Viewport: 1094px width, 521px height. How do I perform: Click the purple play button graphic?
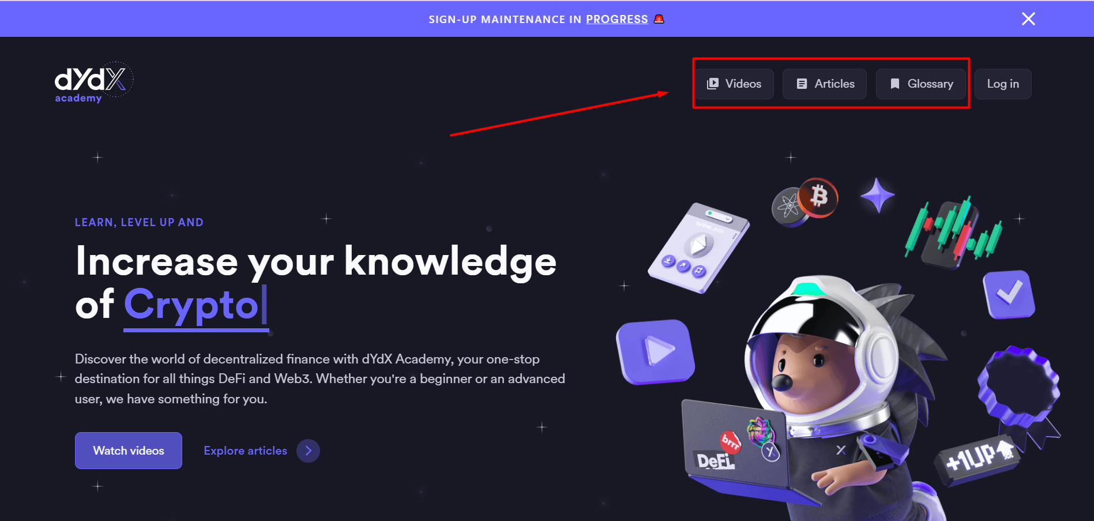(656, 351)
